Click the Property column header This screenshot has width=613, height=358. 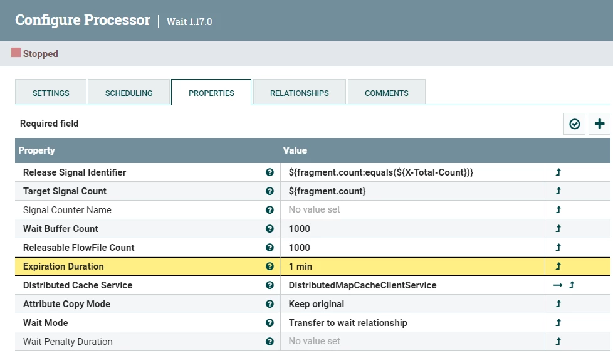click(x=37, y=150)
